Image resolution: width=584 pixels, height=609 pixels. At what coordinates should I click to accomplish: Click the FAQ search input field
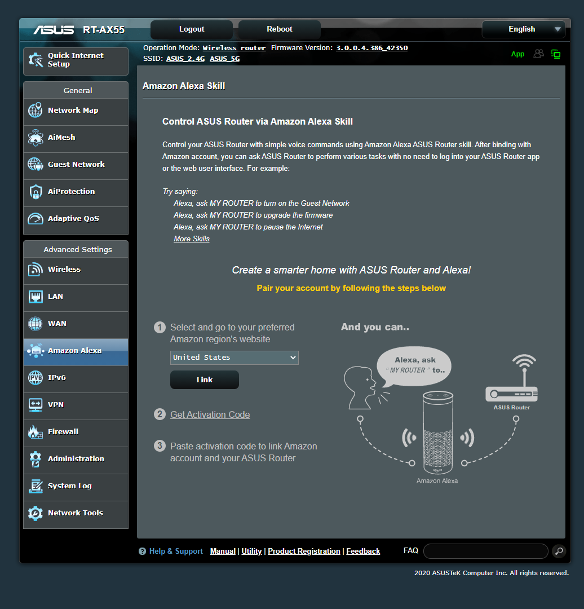pyautogui.click(x=485, y=551)
